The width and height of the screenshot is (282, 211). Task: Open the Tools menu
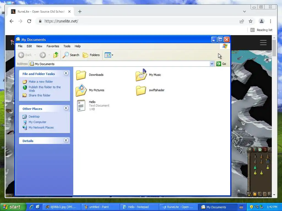point(67,46)
